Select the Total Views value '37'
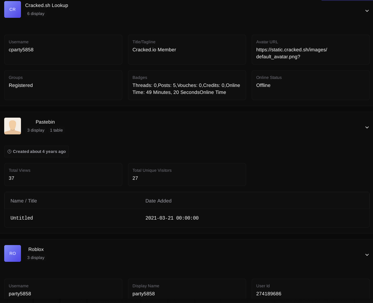The width and height of the screenshot is (373, 303). coord(12,178)
